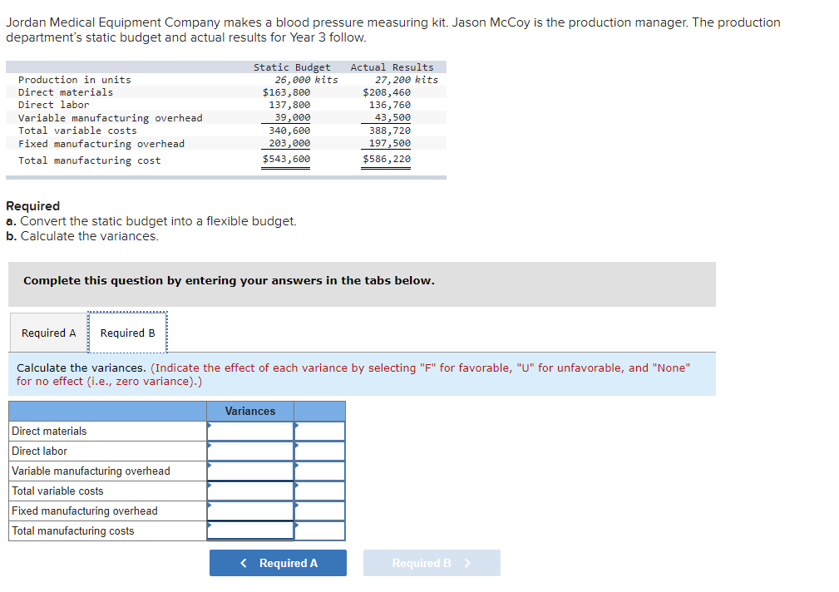Click static variable overhead 39,000

(x=293, y=117)
